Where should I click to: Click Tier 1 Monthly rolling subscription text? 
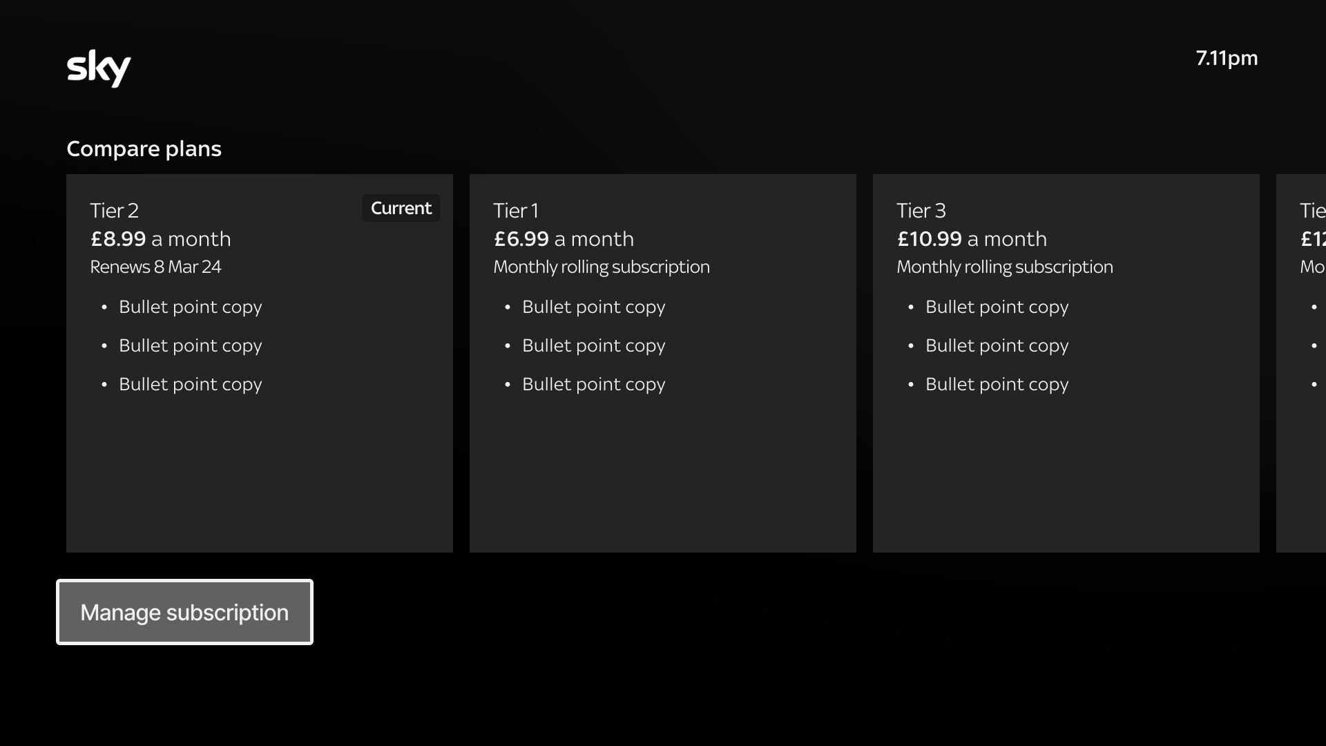pos(601,267)
